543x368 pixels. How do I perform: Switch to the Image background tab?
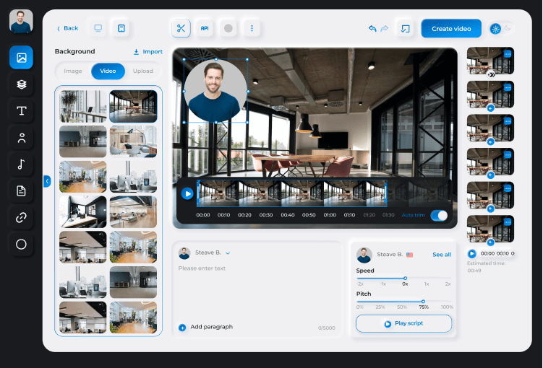73,71
